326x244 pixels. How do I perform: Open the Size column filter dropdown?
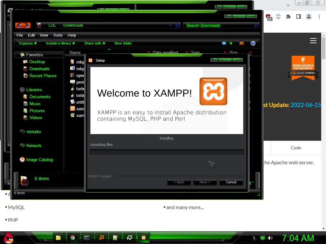point(250,52)
